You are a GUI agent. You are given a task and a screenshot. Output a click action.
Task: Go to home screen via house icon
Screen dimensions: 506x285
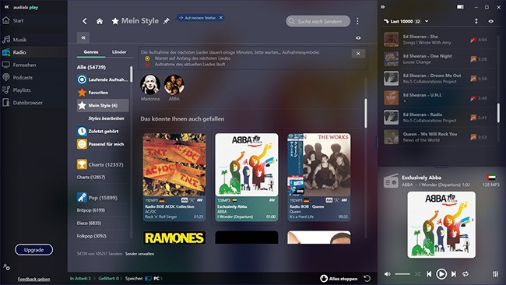tap(100, 21)
